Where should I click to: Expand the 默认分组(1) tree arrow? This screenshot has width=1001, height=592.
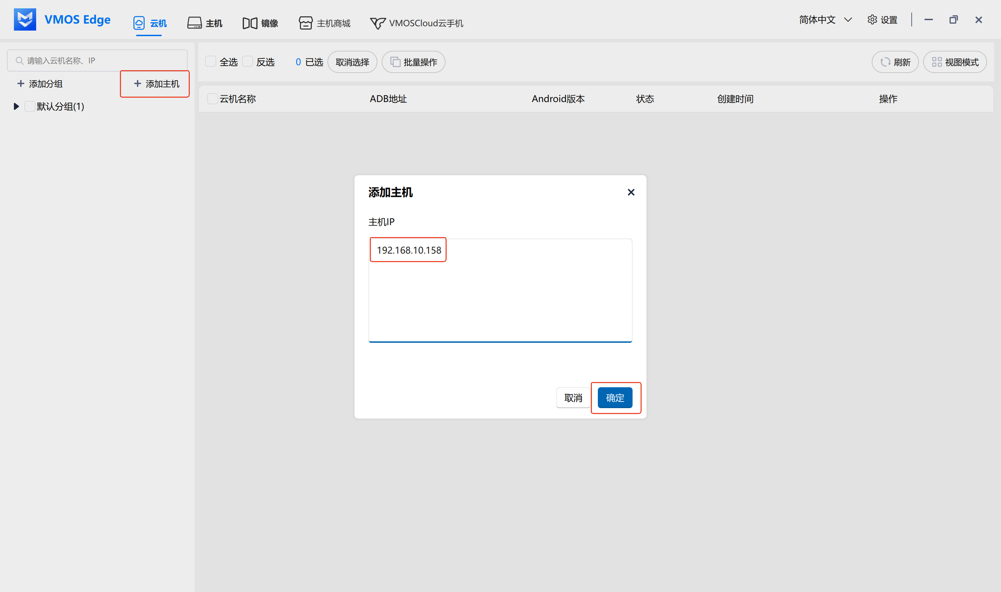[16, 106]
